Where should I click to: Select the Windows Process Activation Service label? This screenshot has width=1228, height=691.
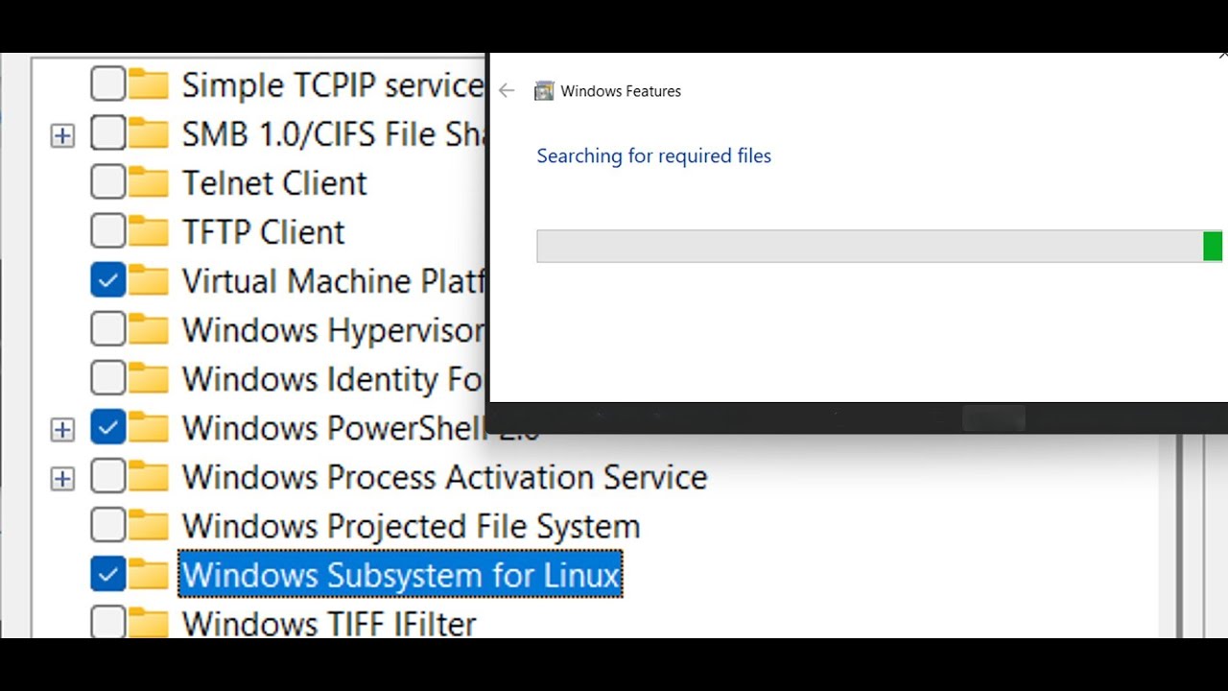[444, 477]
